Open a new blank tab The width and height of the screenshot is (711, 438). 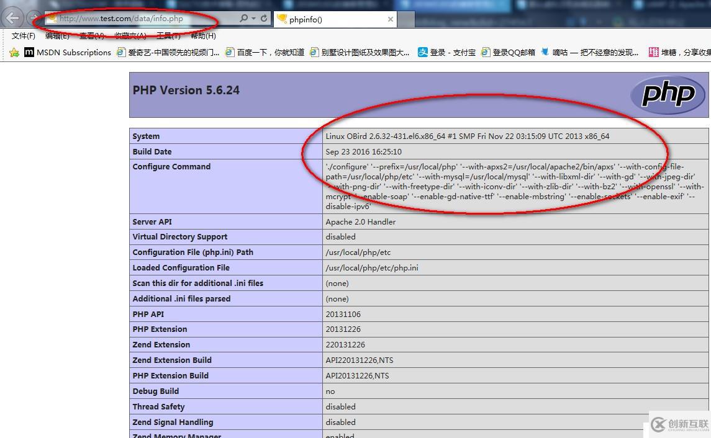(x=406, y=19)
